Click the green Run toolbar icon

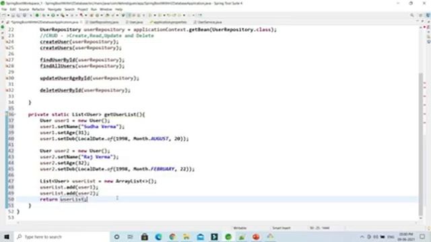click(x=53, y=15)
